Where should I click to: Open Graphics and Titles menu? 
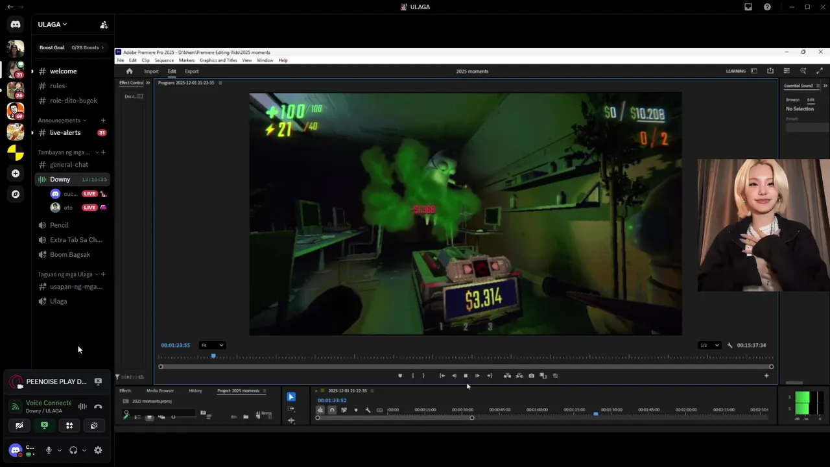(219, 60)
